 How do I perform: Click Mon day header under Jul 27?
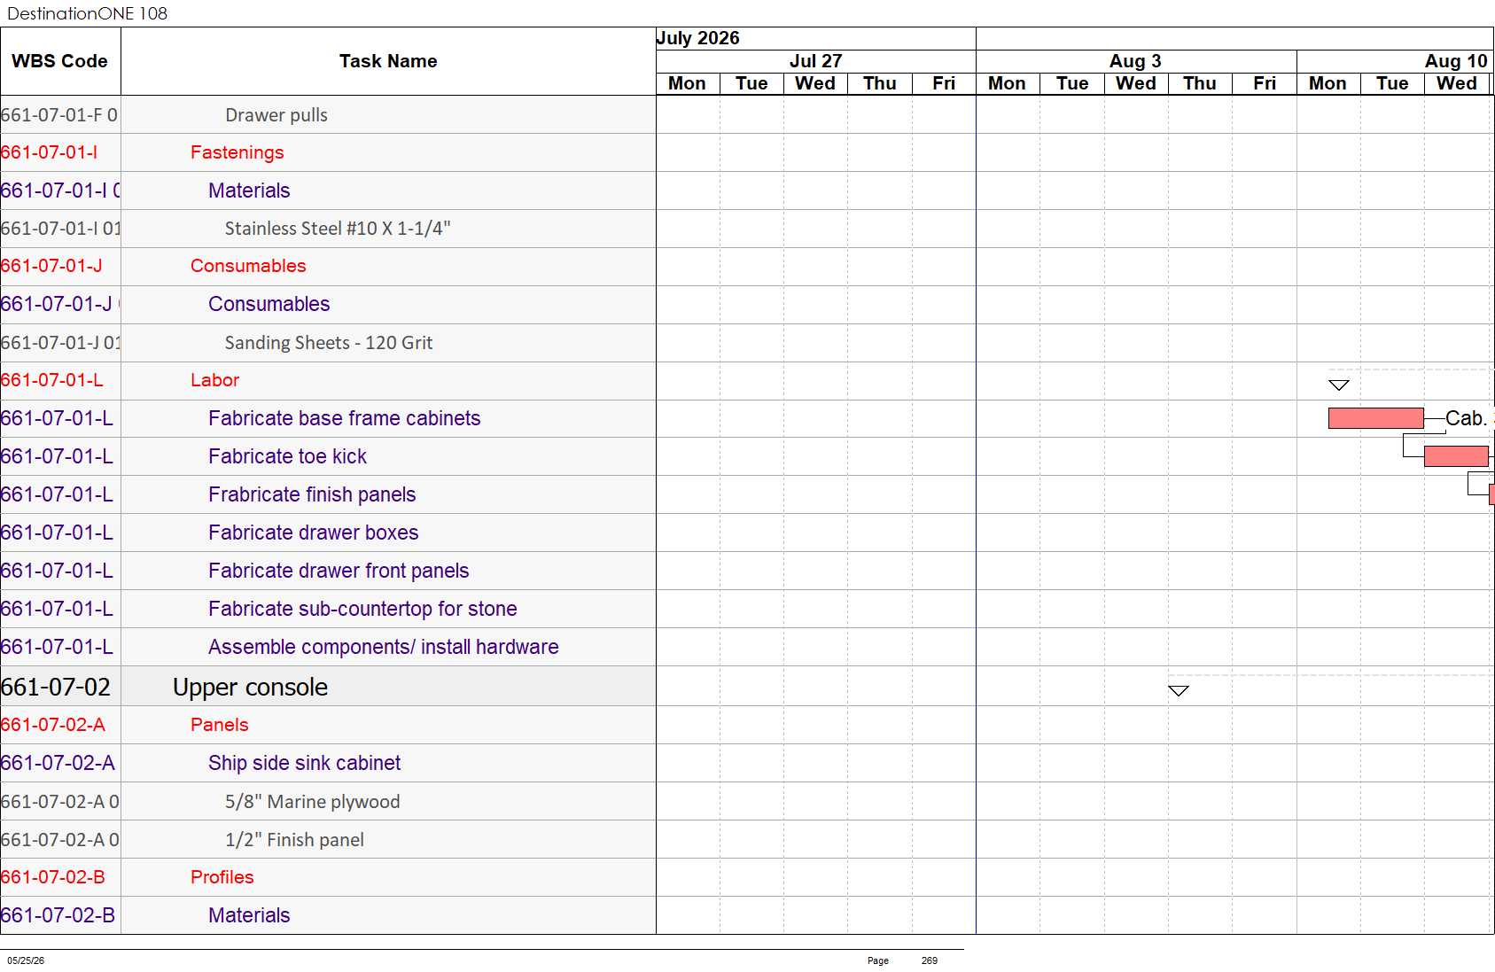tap(688, 83)
